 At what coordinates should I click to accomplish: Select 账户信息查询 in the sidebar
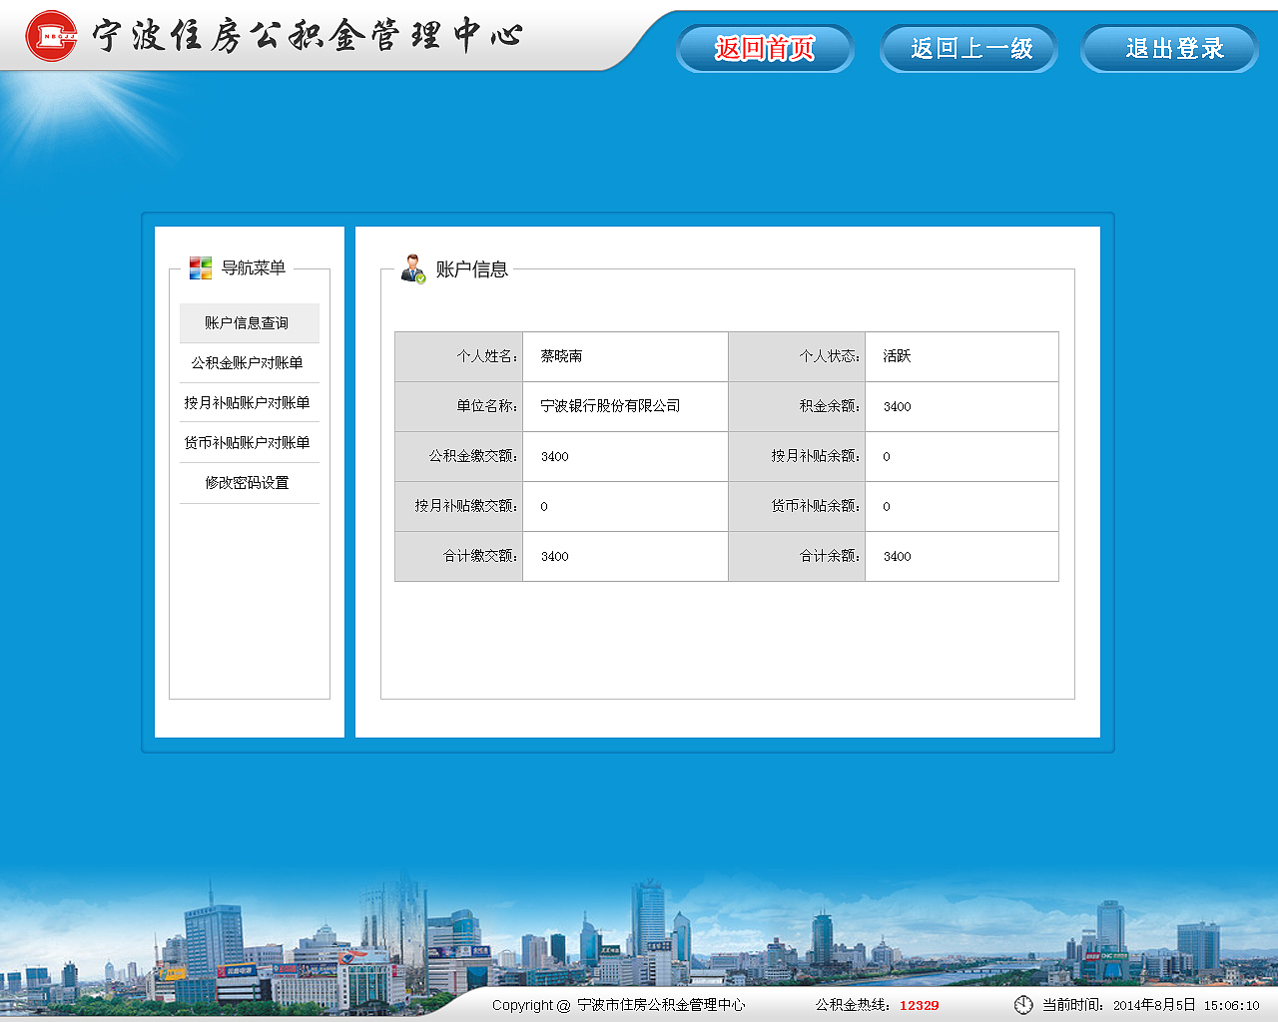tap(249, 322)
